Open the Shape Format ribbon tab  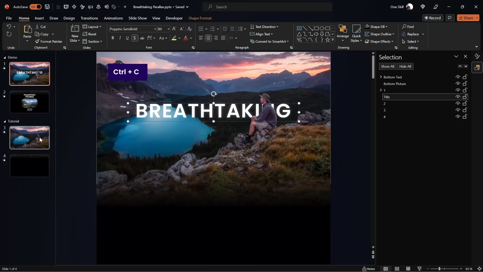pyautogui.click(x=200, y=18)
